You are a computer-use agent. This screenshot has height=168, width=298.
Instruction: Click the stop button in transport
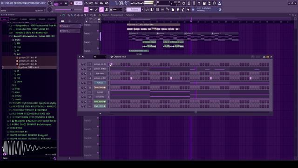click(66, 3)
